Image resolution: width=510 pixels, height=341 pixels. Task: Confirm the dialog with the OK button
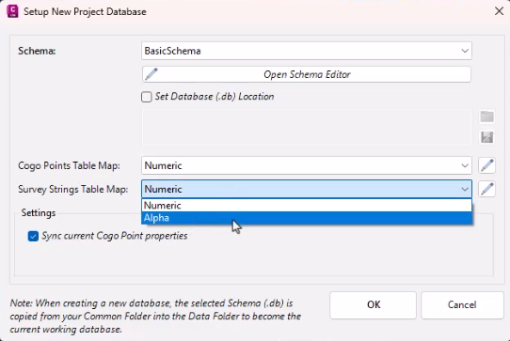(x=373, y=305)
